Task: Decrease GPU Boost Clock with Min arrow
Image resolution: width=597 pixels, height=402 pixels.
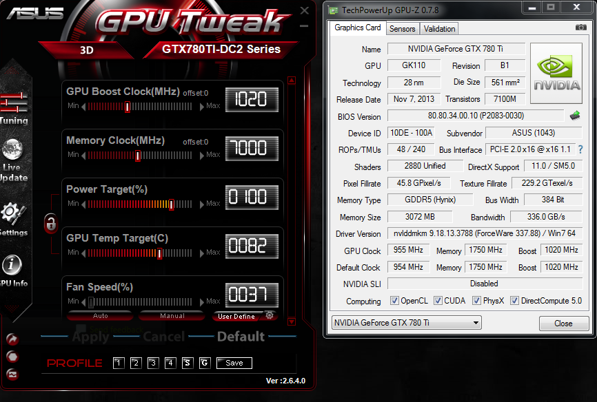Action: tap(83, 107)
